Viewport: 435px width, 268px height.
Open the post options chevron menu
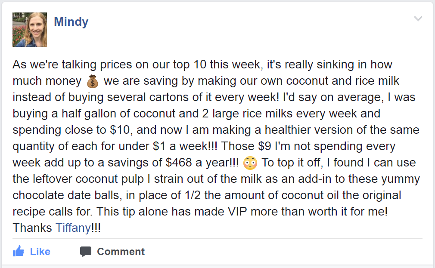(x=418, y=18)
